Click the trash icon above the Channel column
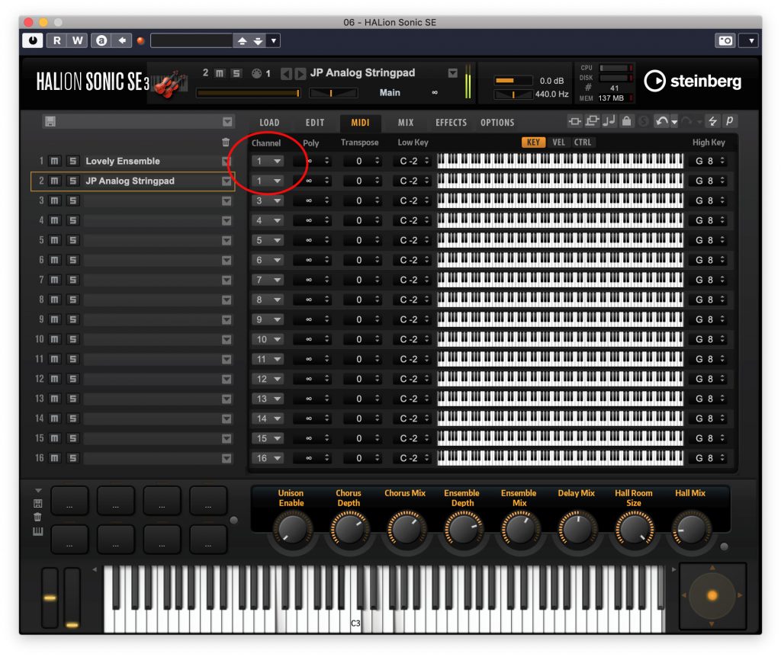Screen dimensions: 781x657 (x=226, y=143)
